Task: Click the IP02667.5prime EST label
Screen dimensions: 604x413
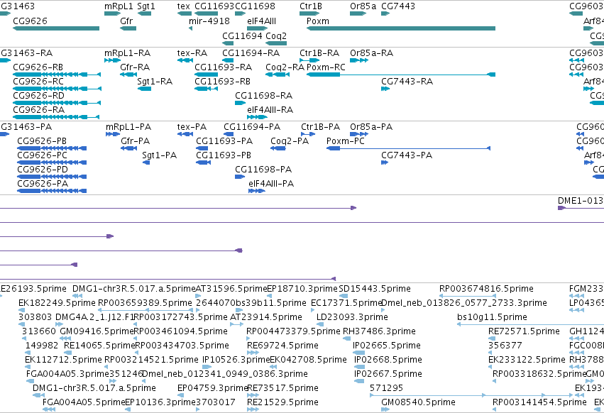Action: click(388, 374)
